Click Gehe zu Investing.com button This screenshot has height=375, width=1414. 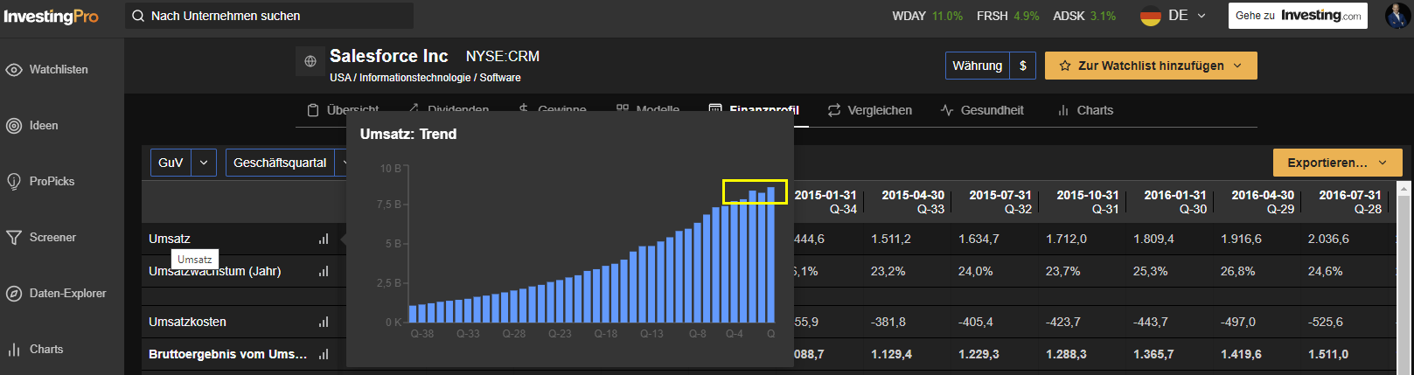1299,16
